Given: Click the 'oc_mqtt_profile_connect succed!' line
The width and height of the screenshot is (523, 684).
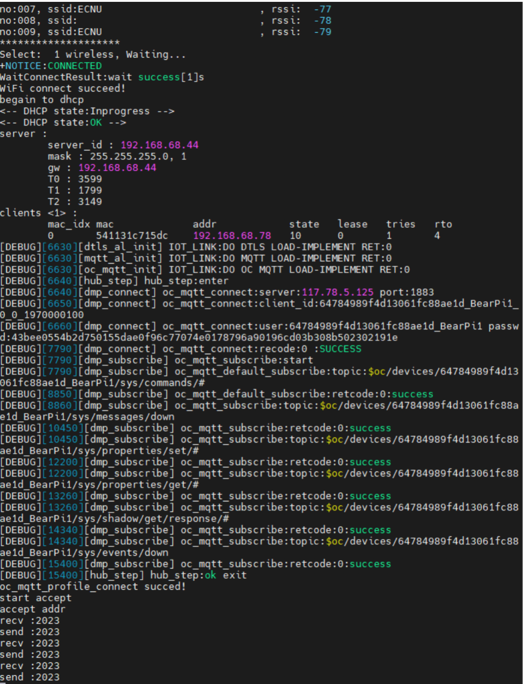Looking at the screenshot, I should pos(93,587).
